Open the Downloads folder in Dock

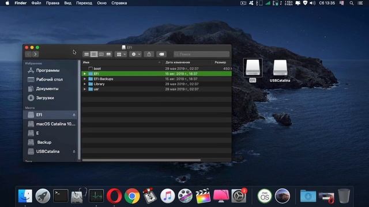308,195
